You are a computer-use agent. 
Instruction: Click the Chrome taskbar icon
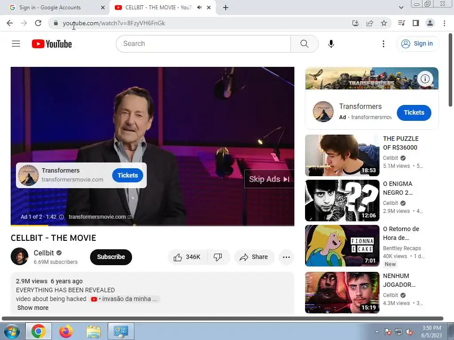(x=39, y=331)
